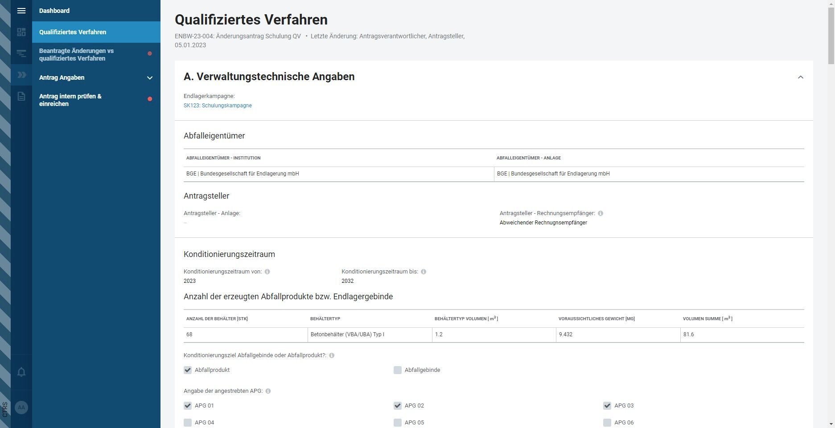The height and width of the screenshot is (428, 835).
Task: Click the filter lines sidebar icon
Action: tap(21, 54)
